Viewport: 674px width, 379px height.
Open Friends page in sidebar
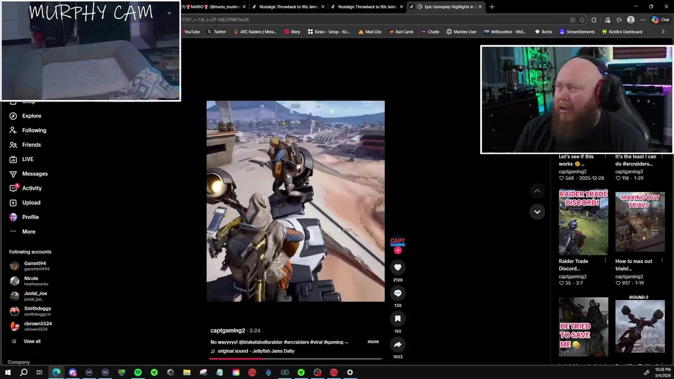25,145
